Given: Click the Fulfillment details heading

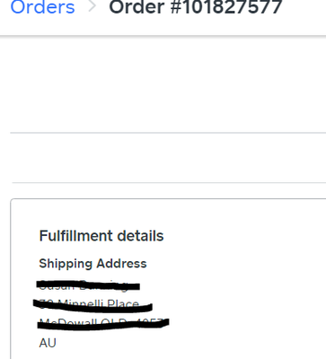Looking at the screenshot, I should tap(101, 236).
